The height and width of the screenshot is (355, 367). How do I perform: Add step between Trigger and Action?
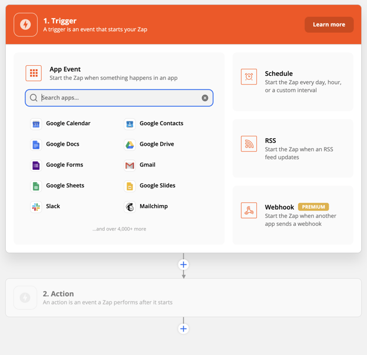click(x=184, y=264)
